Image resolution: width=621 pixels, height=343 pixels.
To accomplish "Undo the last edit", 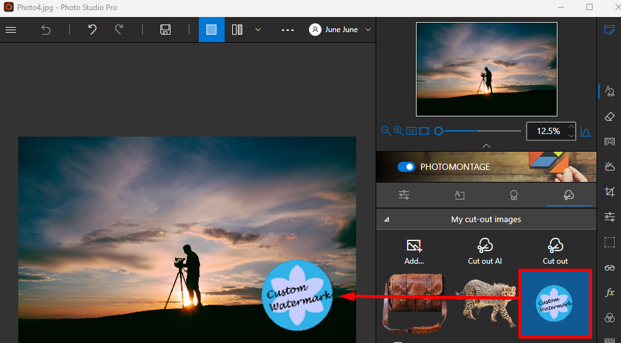I will pos(92,30).
